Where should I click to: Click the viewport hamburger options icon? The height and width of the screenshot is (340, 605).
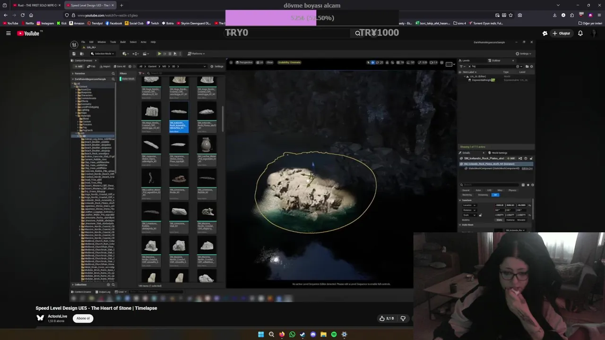click(x=231, y=62)
